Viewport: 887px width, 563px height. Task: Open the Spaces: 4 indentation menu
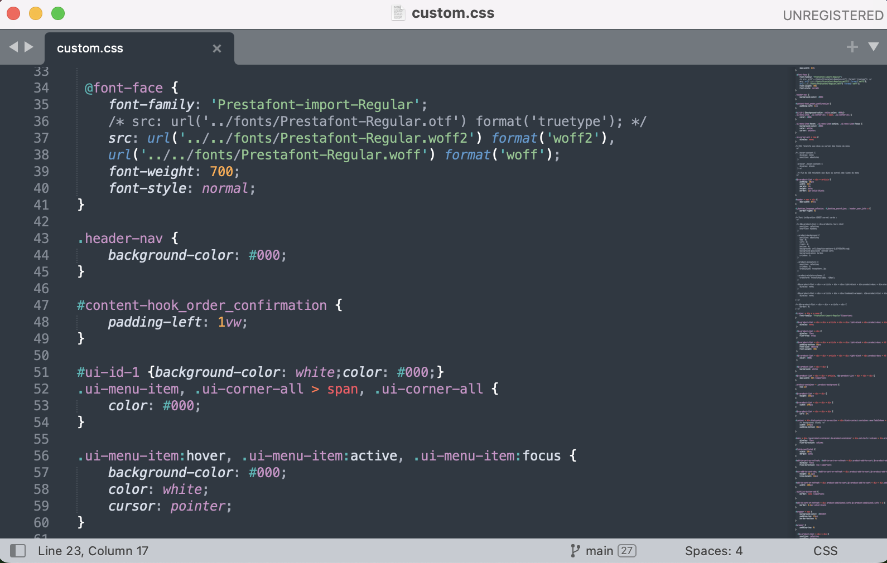(x=714, y=551)
